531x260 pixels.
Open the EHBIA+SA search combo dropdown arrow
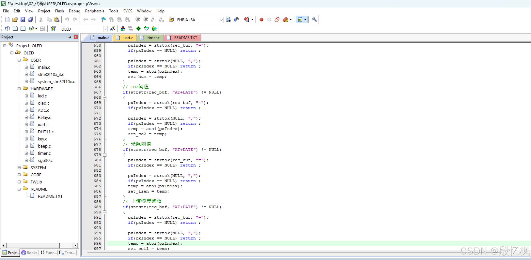click(221, 20)
